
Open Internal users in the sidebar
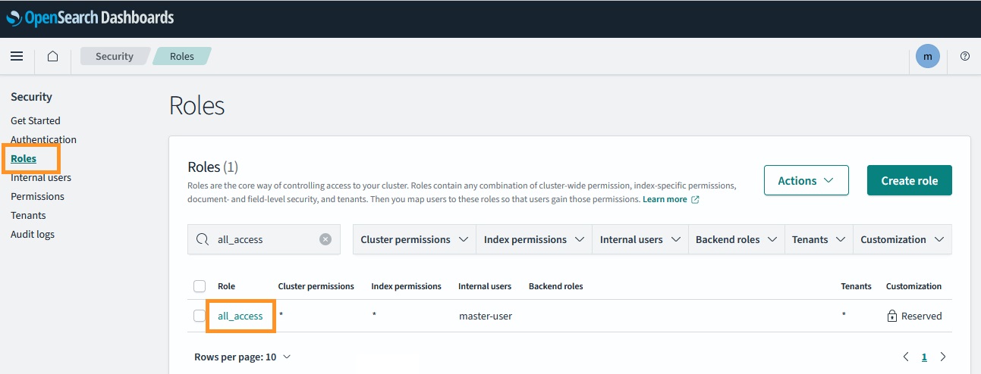41,177
